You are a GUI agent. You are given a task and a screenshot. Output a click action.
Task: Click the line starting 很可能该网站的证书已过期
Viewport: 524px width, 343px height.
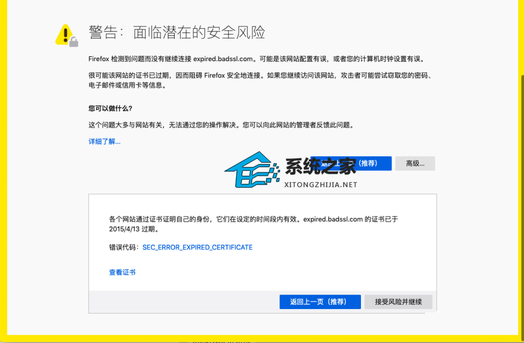point(262,76)
